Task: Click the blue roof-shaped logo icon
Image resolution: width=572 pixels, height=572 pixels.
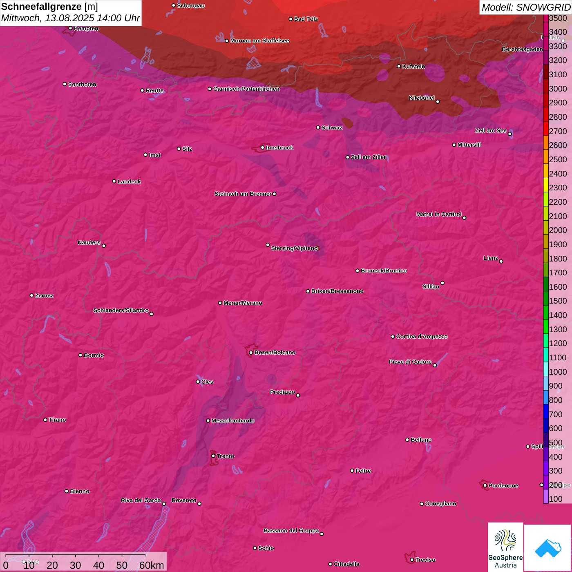Action: [x=548, y=548]
